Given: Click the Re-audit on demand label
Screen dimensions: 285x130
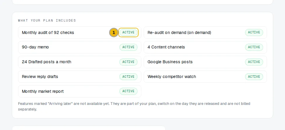Looking at the screenshot, I should click(x=179, y=33).
